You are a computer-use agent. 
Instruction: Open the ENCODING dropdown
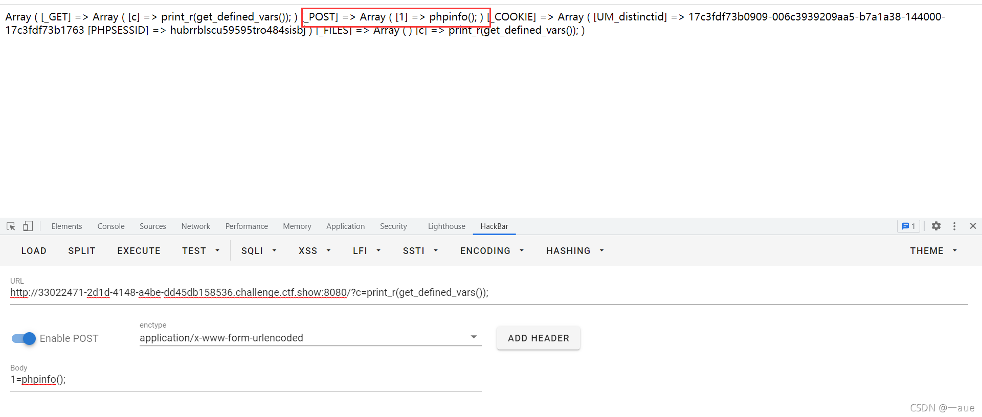pos(492,250)
